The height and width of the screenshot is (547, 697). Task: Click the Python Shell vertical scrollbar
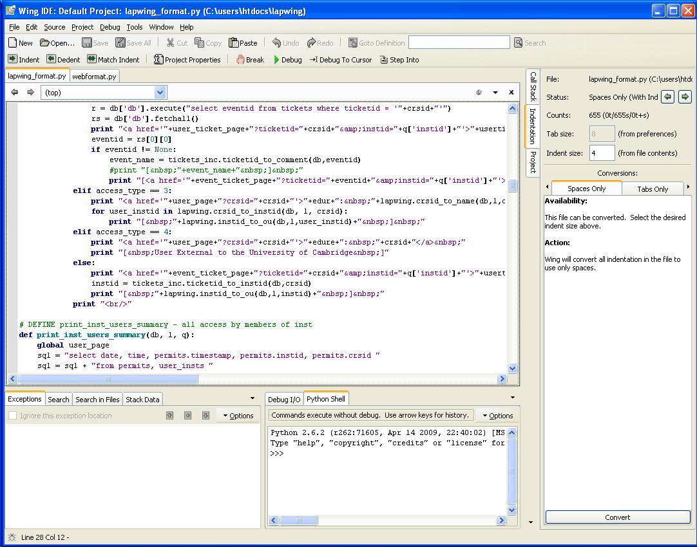pos(511,471)
